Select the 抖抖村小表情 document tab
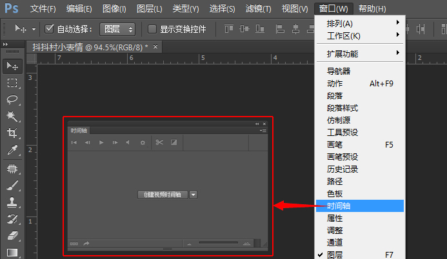Image resolution: width=447 pixels, height=259 pixels. (90, 47)
